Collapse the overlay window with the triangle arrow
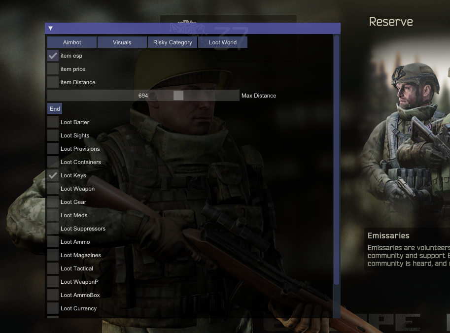Image resolution: width=450 pixels, height=333 pixels. pyautogui.click(x=50, y=28)
